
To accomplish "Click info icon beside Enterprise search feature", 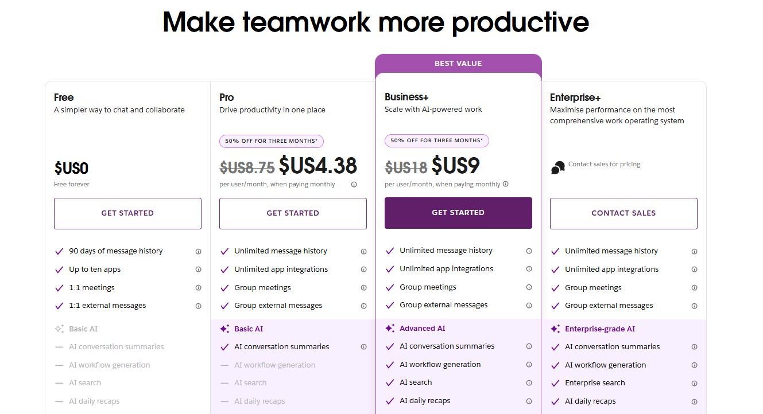I will click(694, 383).
